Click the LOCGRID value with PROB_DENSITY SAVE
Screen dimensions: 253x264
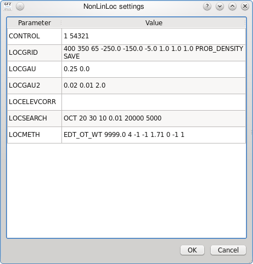pyautogui.click(x=154, y=53)
